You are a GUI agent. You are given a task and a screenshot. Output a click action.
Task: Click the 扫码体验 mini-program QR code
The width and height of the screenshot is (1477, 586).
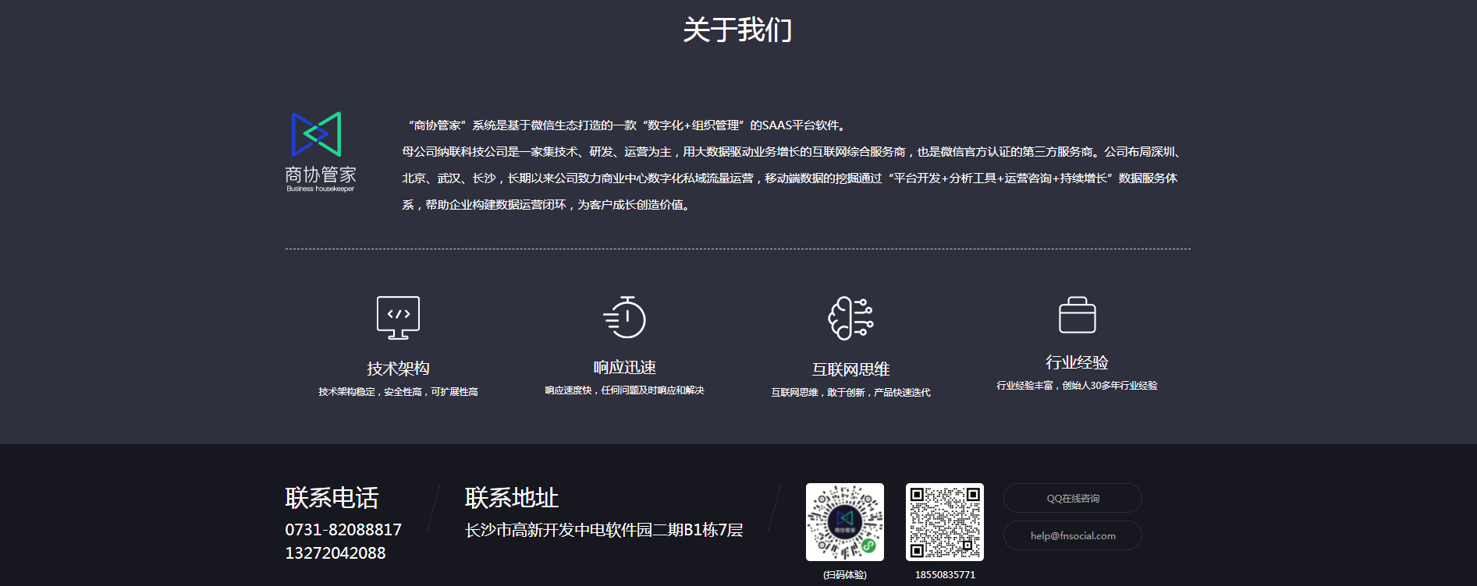click(845, 522)
